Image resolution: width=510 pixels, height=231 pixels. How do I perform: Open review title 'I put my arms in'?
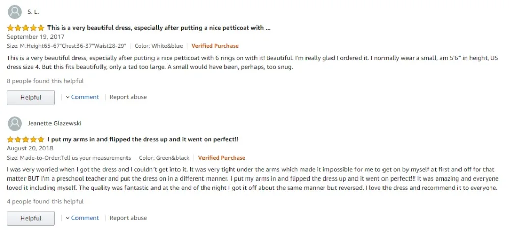143,139
